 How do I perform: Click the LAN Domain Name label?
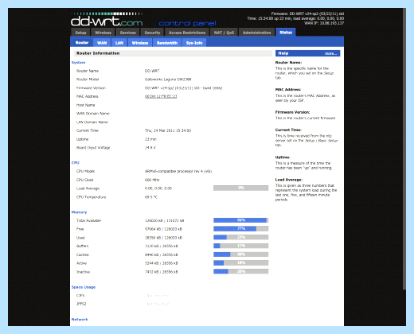coord(92,122)
